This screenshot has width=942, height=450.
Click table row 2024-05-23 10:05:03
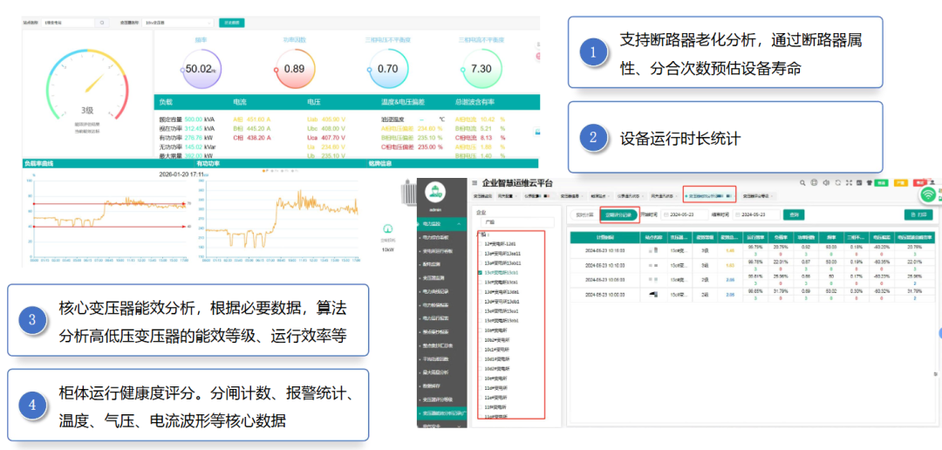751,280
